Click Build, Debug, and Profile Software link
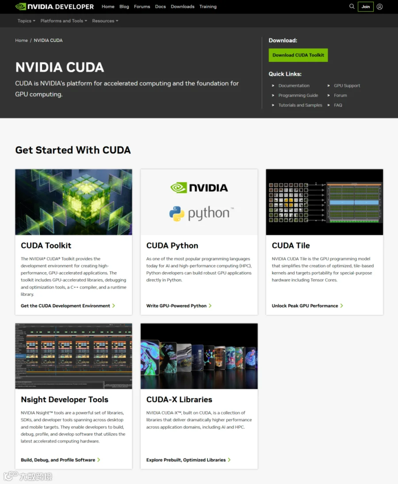The image size is (398, 484). [x=58, y=460]
